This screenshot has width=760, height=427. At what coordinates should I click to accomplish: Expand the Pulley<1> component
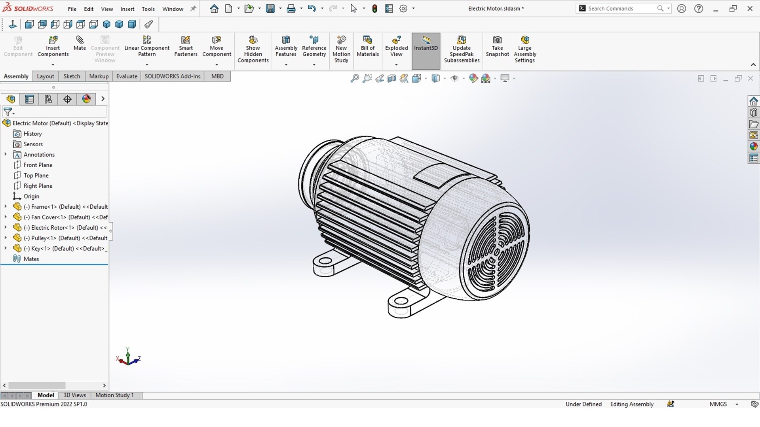(6, 238)
